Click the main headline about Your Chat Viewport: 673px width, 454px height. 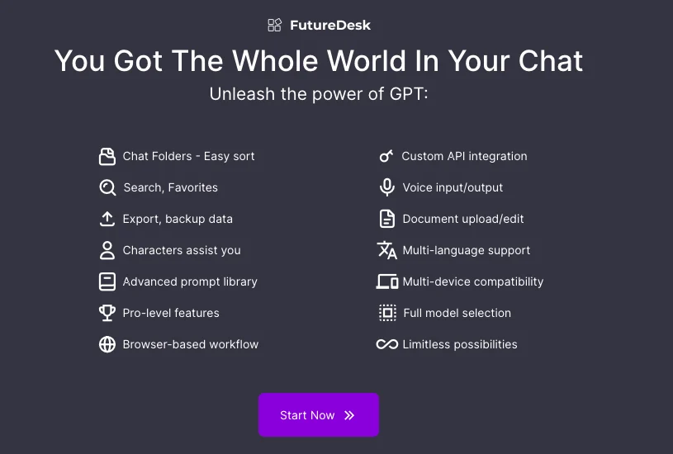(319, 61)
